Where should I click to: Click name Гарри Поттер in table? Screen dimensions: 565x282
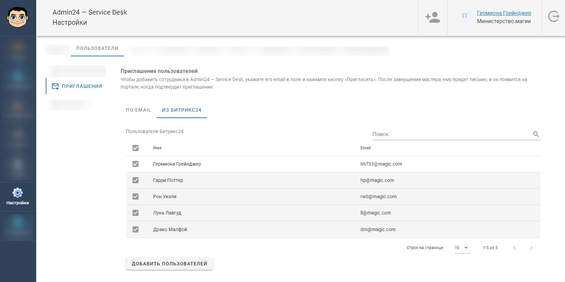point(168,180)
